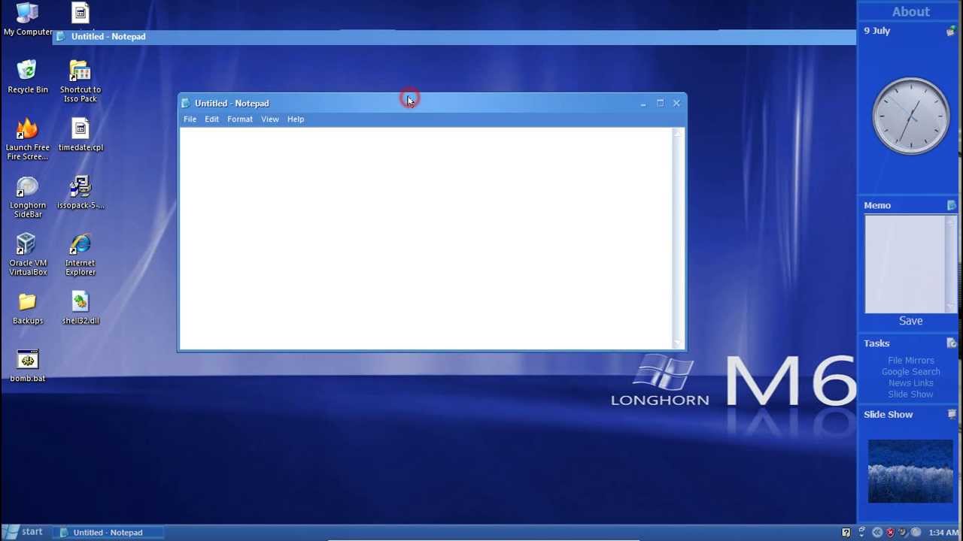Open the Help menu in Notepad
Screen dimensions: 963x541
[x=296, y=119]
